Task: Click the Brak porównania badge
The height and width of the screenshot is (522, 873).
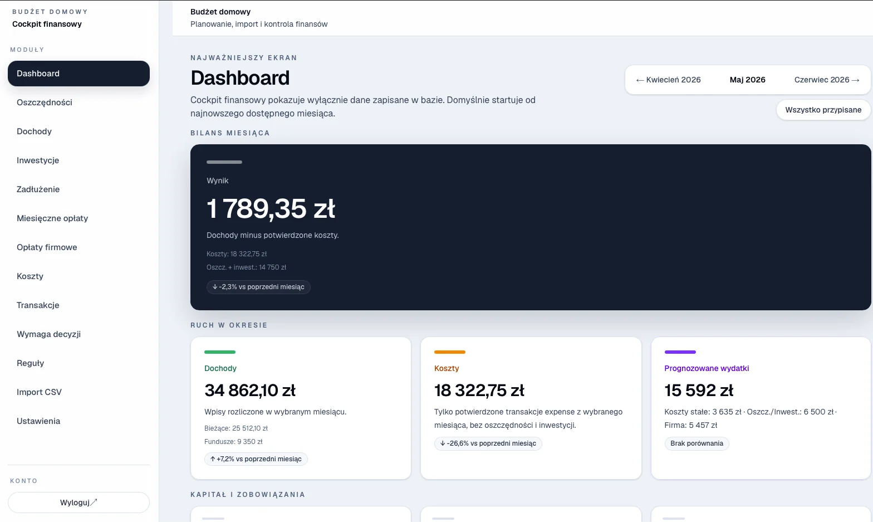Action: point(697,443)
